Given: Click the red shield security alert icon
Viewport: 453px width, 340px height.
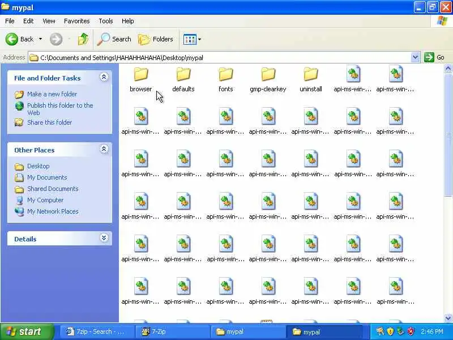Looking at the screenshot, I should click(x=411, y=331).
